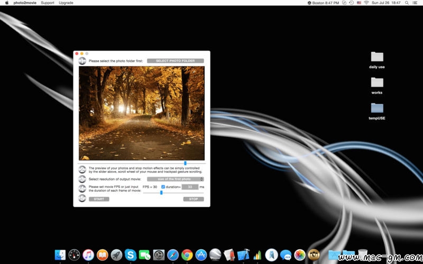
Task: Click the duration milliseconds input field
Action: [x=190, y=187]
